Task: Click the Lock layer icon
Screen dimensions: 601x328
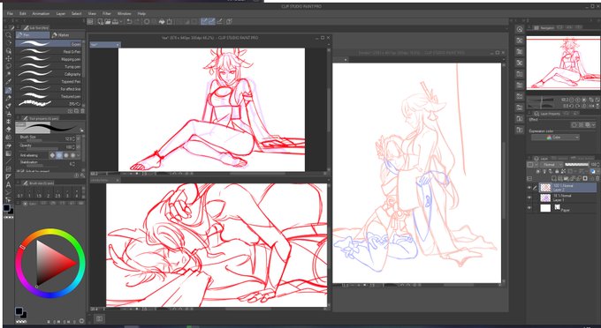Action: coord(557,171)
